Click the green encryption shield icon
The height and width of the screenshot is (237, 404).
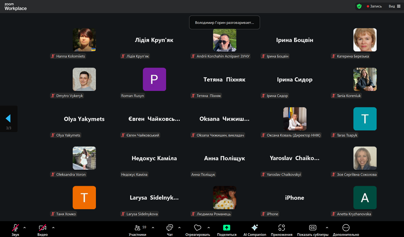click(359, 6)
